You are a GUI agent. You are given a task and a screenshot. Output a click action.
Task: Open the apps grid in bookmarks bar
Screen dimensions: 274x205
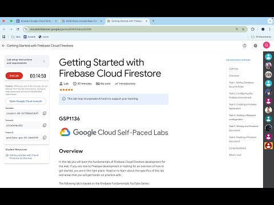point(4,36)
